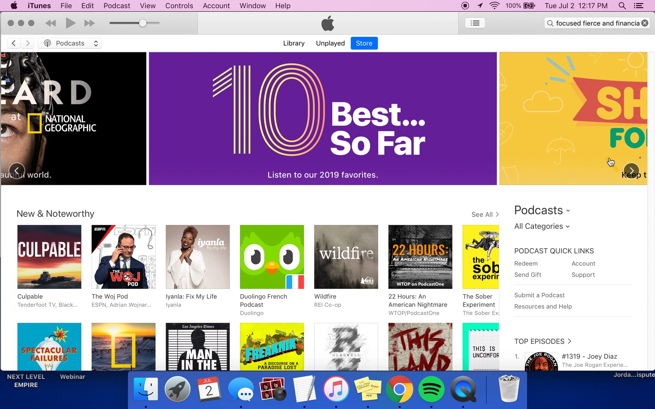Click into the iTunes search field
Viewport: 655px width, 409px height.
click(597, 23)
